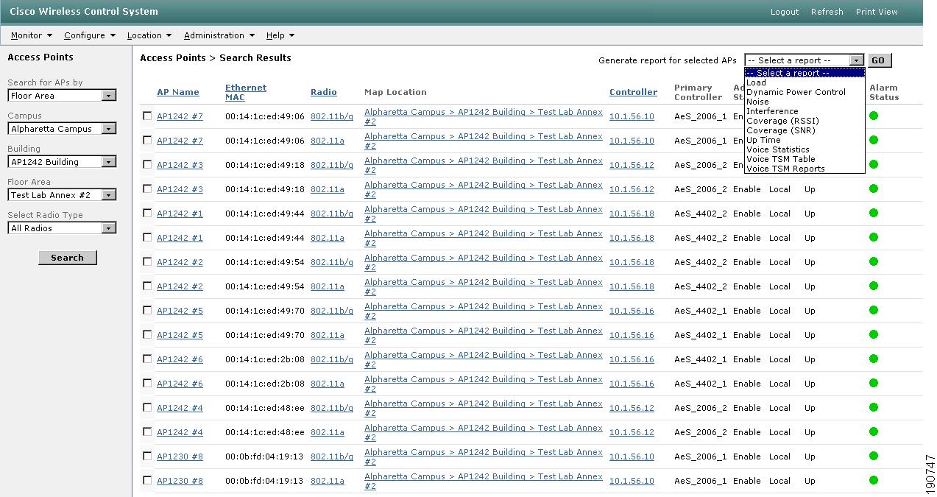The height and width of the screenshot is (497, 937).
Task: Tick the AP1242 #2 802.11b/g row checkbox
Action: pyautogui.click(x=147, y=261)
